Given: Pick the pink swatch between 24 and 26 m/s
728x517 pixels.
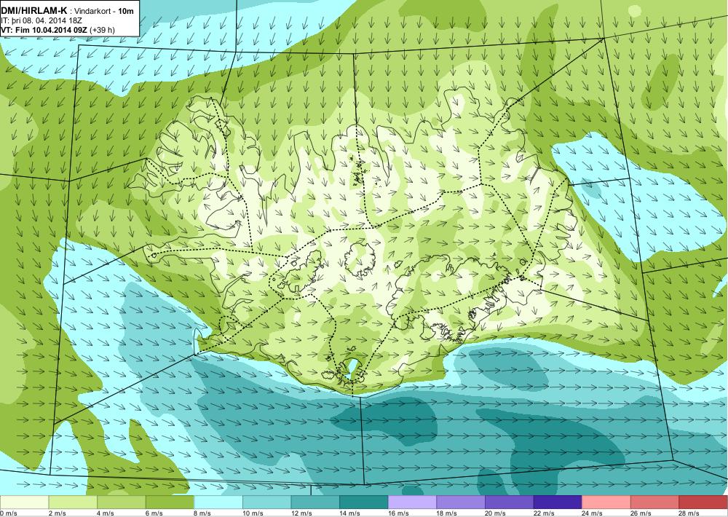Looking at the screenshot, I should click(606, 502).
